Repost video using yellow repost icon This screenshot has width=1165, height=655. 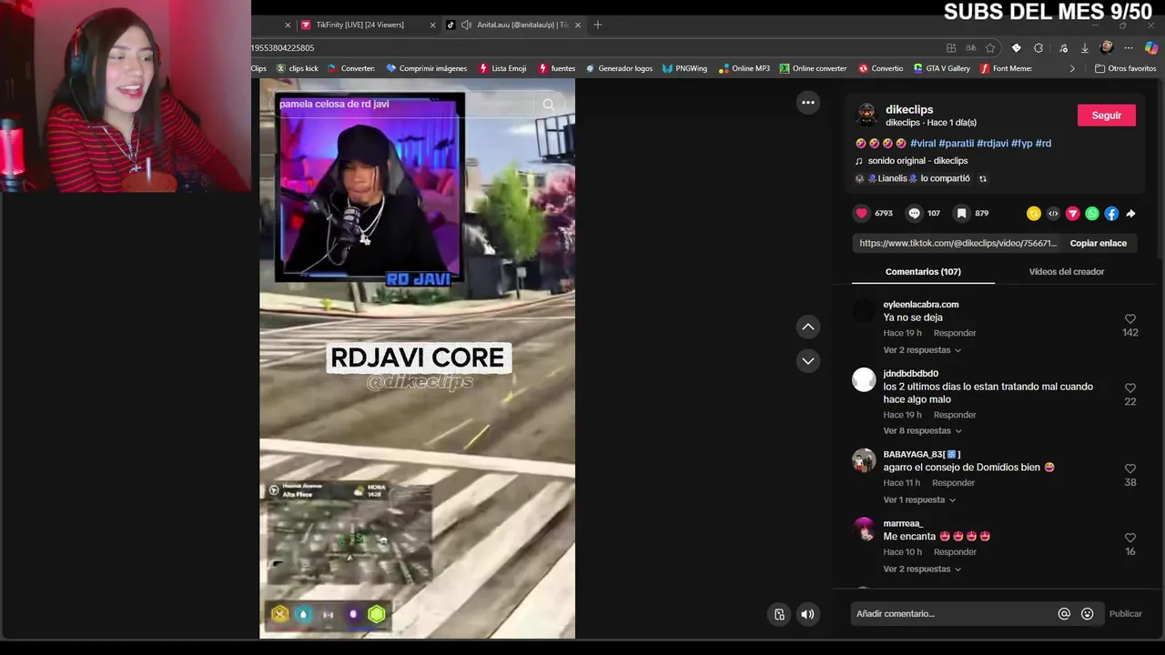coord(1033,214)
